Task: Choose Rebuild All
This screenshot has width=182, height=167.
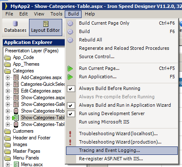Action: point(122,40)
